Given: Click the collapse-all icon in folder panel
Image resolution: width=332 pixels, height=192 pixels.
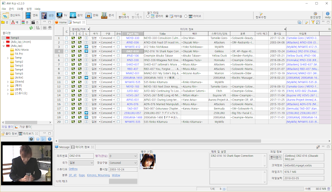Looking at the screenshot, I should click(45, 28).
